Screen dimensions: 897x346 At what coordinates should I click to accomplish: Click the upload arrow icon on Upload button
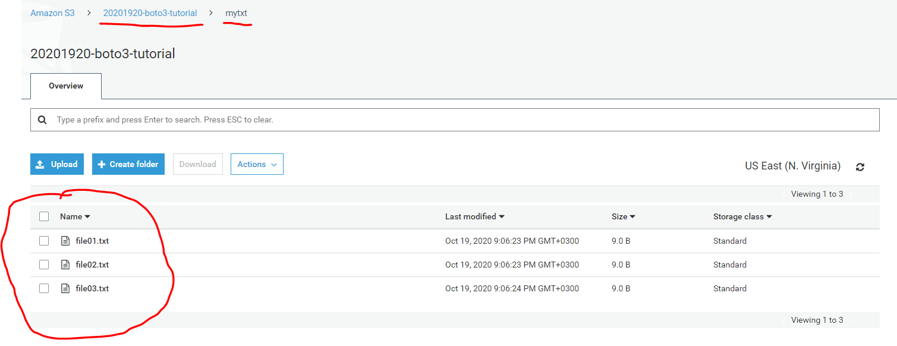point(41,164)
